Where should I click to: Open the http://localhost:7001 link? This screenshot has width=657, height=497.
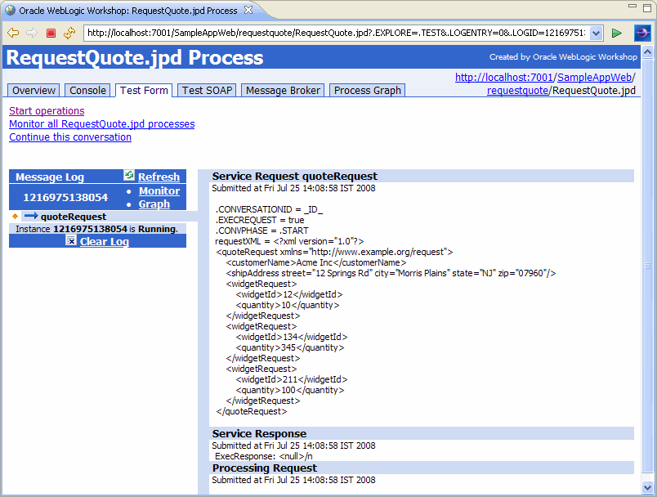(x=504, y=78)
